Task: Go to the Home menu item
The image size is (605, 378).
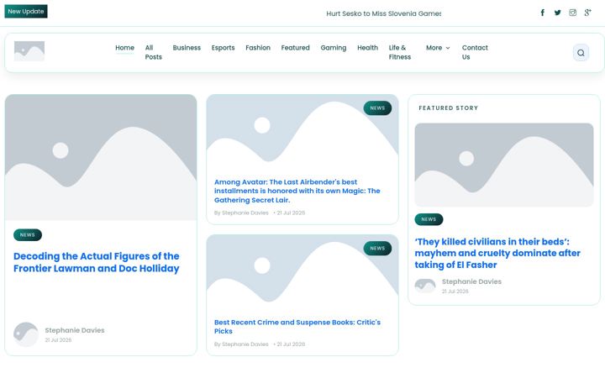Action: tap(124, 48)
